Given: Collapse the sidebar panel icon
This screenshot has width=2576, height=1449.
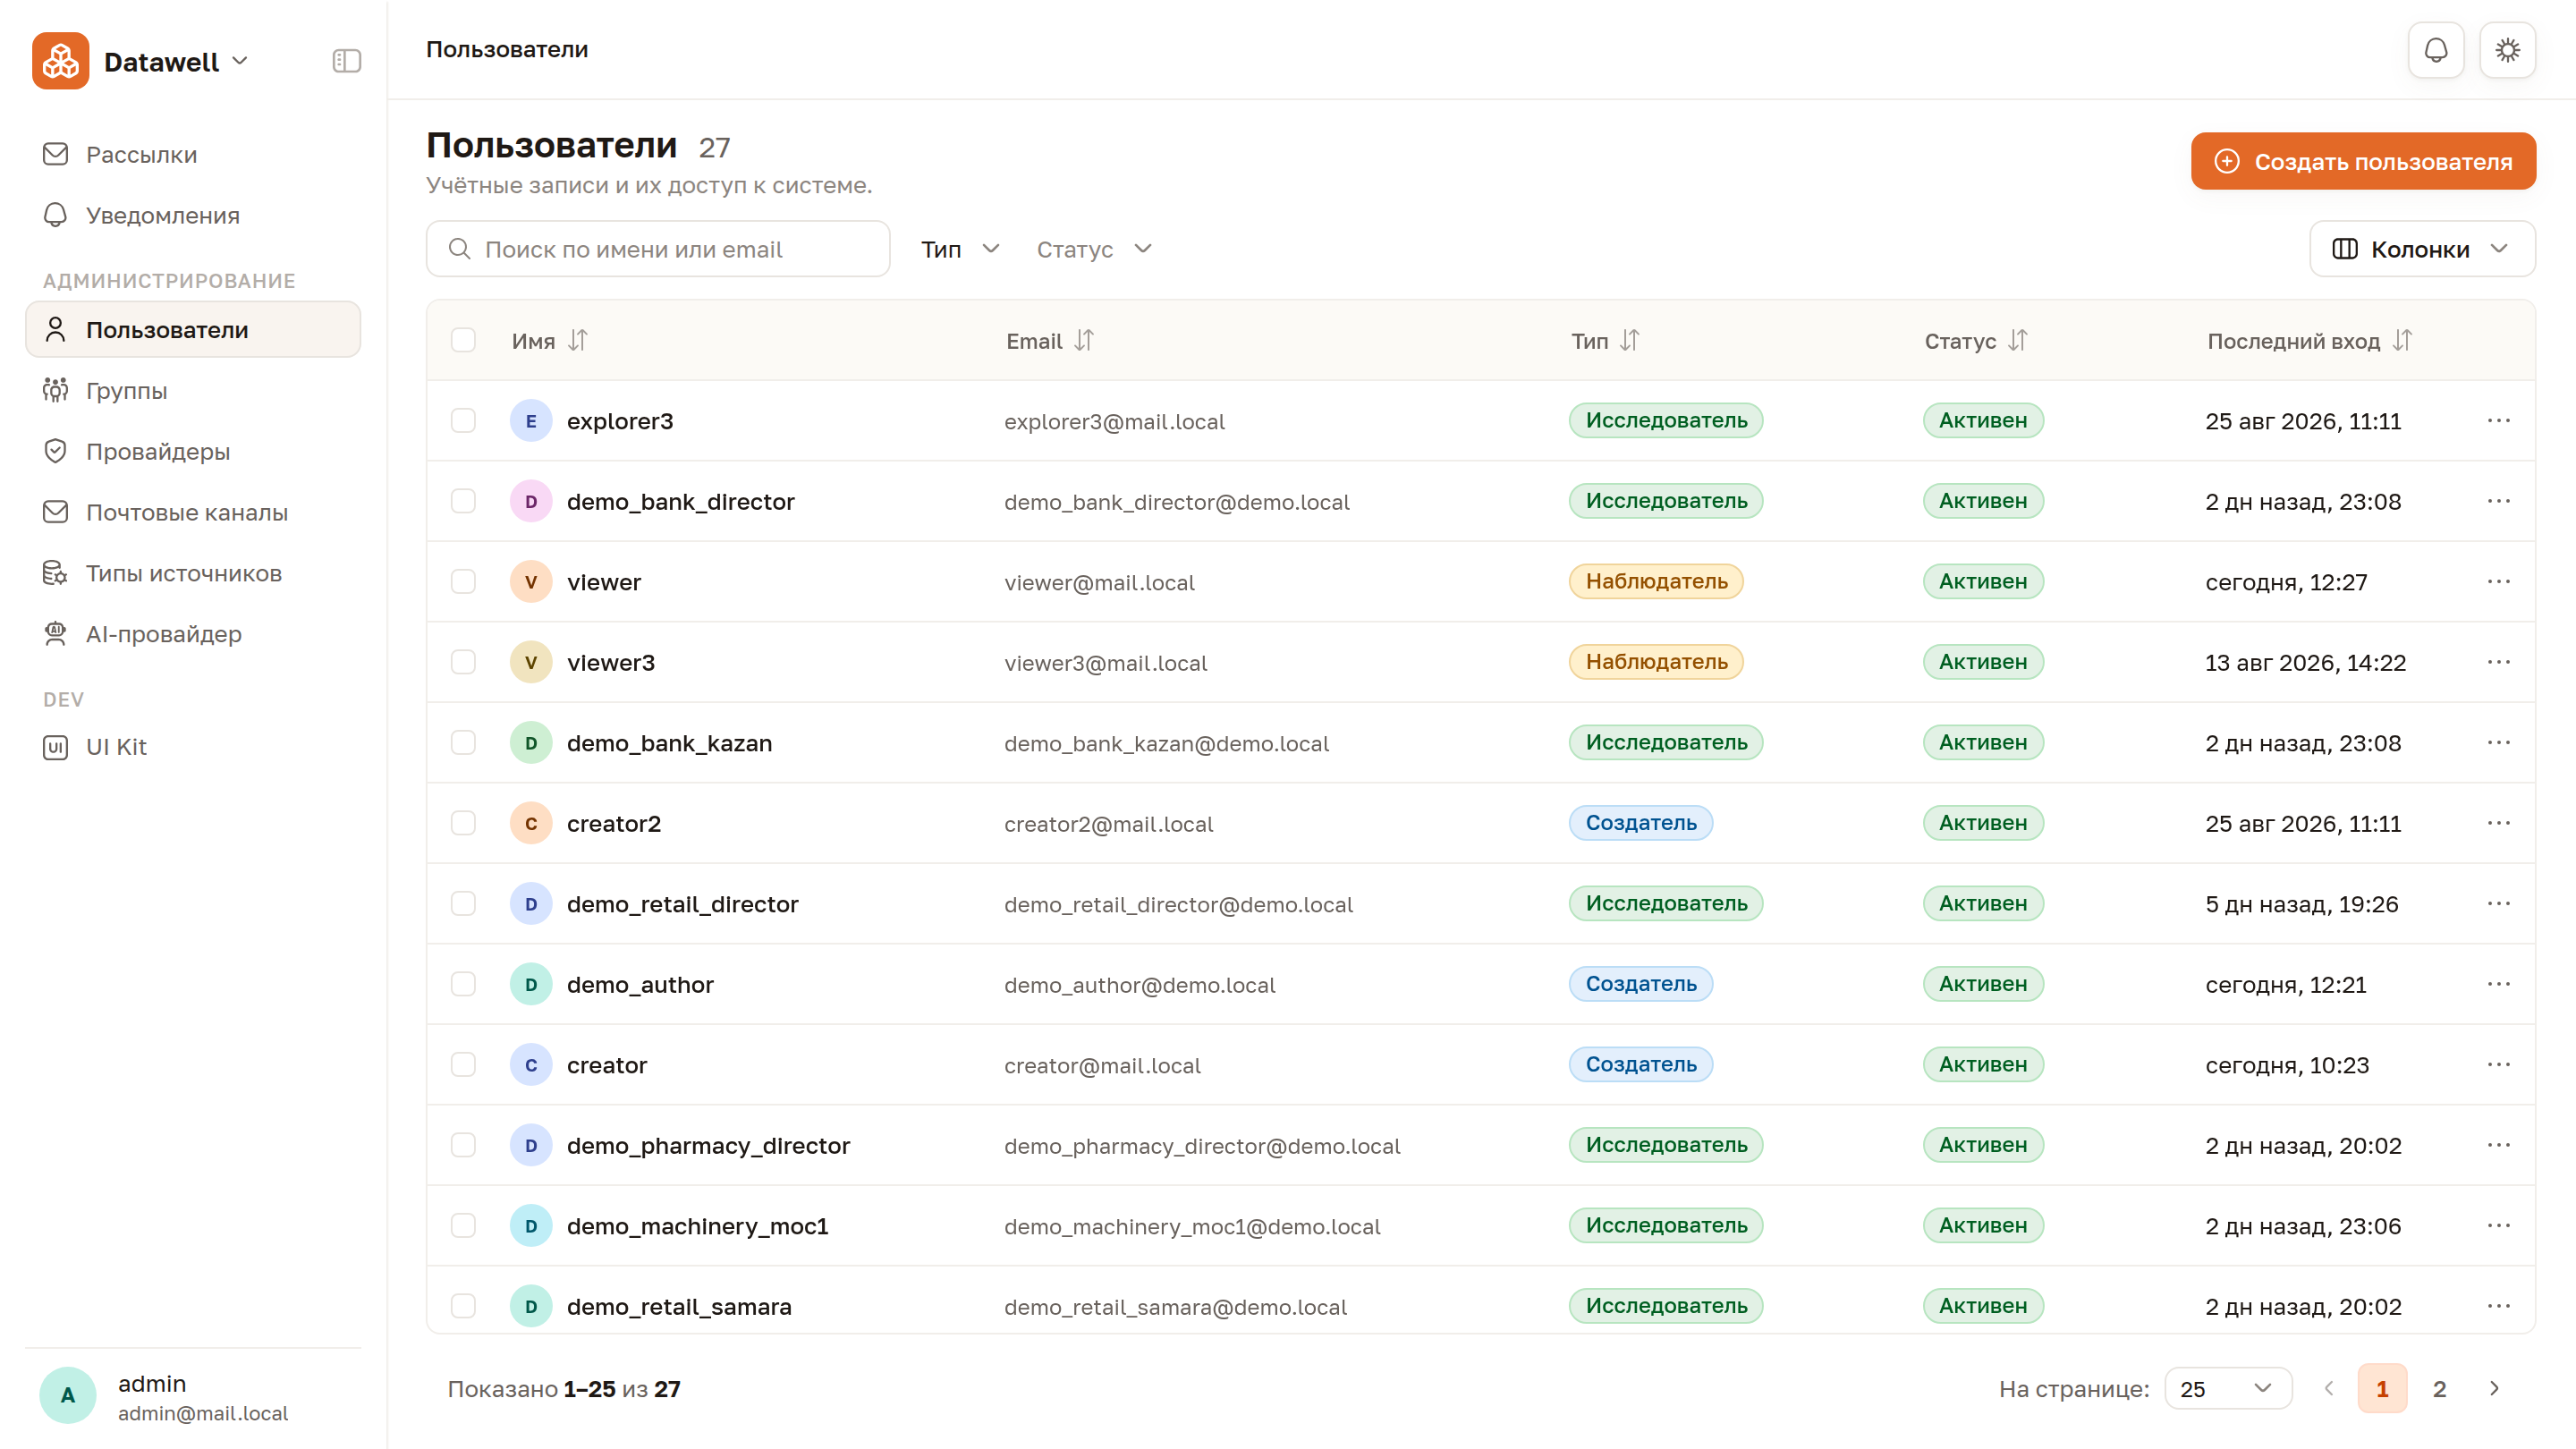Looking at the screenshot, I should tap(346, 61).
